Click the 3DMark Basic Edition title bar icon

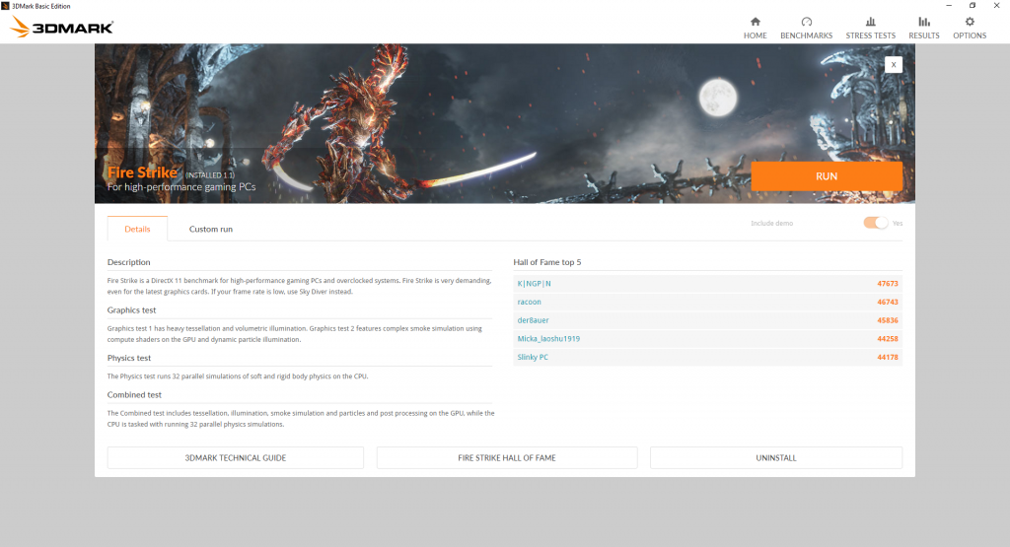point(5,6)
